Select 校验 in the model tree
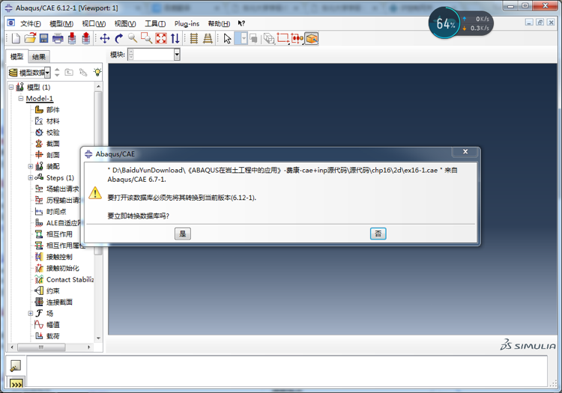The image size is (562, 393). pyautogui.click(x=52, y=132)
